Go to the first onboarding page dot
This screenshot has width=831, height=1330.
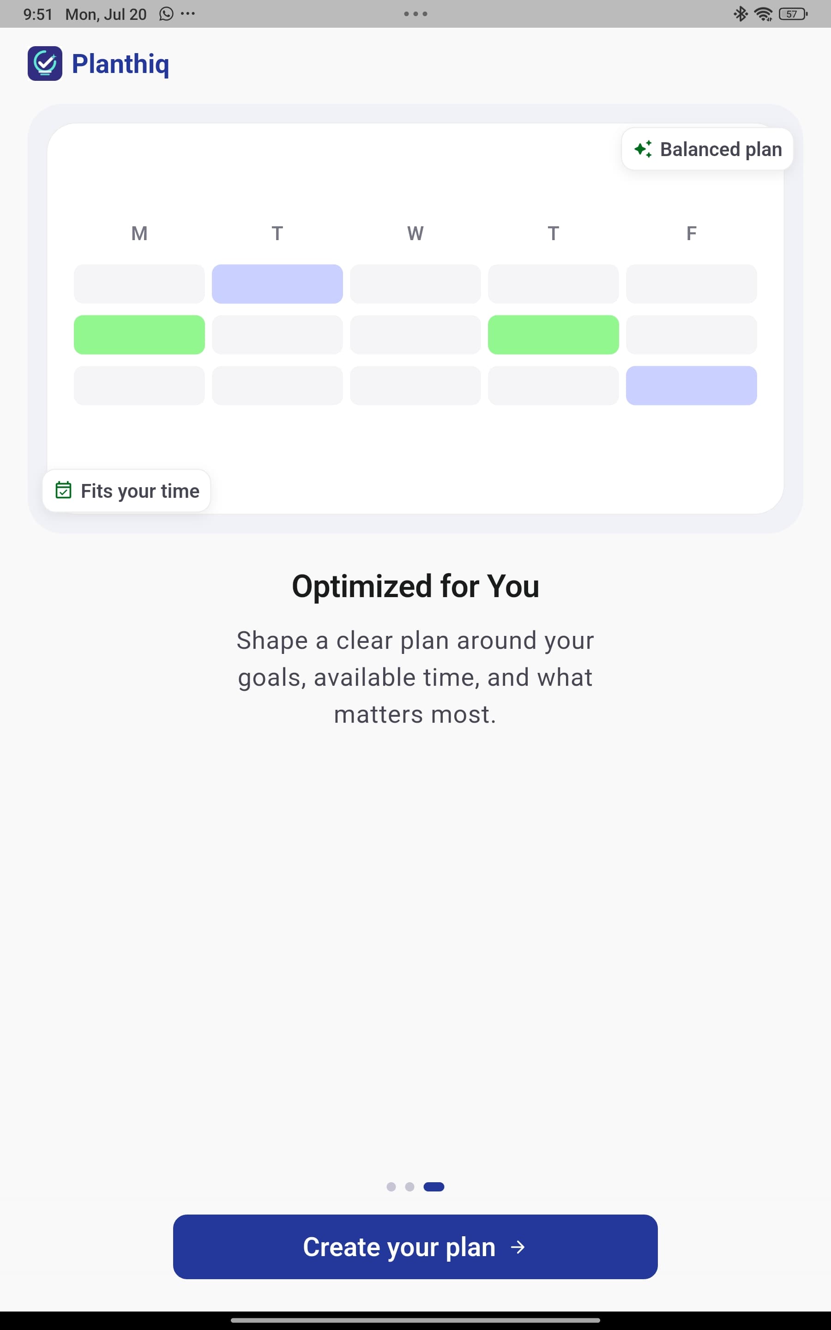[391, 1186]
